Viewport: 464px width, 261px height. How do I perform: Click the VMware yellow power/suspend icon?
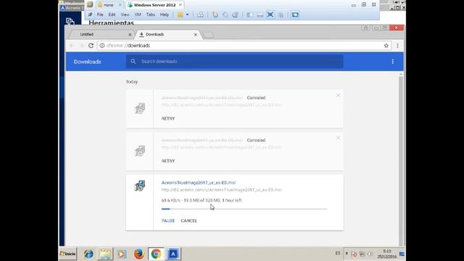point(180,14)
